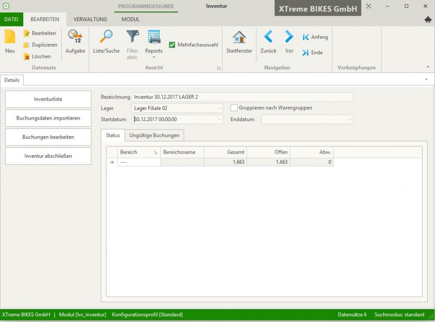Click the Duplizieren icon
435x322 pixels.
26,45
